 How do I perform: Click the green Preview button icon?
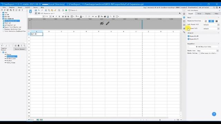[x=66, y=10]
